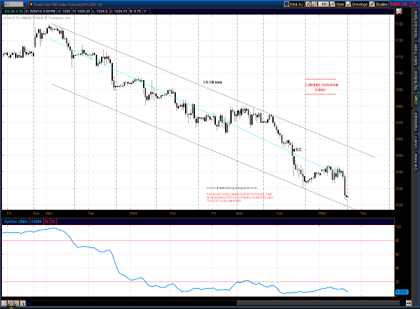Open the Big Buttons side tab
420x309 pixels.
[415, 80]
